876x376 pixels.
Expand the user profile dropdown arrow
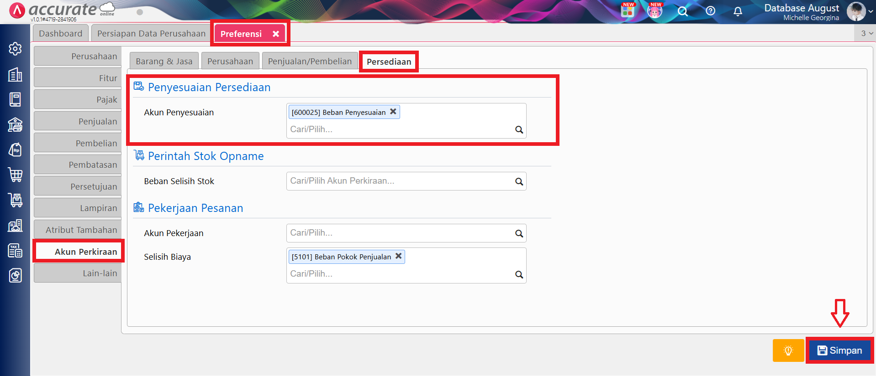[871, 11]
